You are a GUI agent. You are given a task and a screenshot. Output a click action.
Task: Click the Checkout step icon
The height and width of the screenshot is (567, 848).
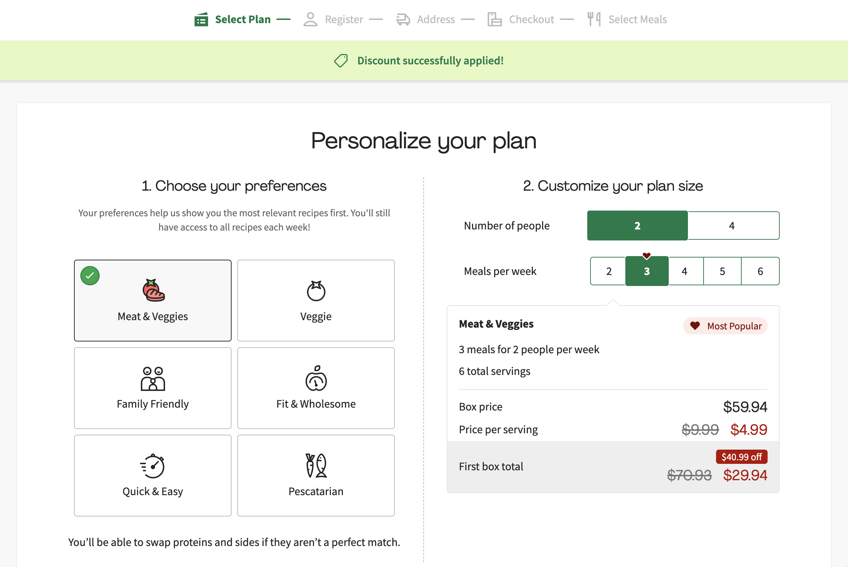[x=494, y=20]
